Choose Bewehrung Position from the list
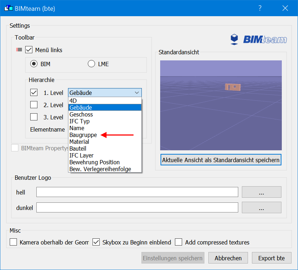 pyautogui.click(x=105, y=162)
